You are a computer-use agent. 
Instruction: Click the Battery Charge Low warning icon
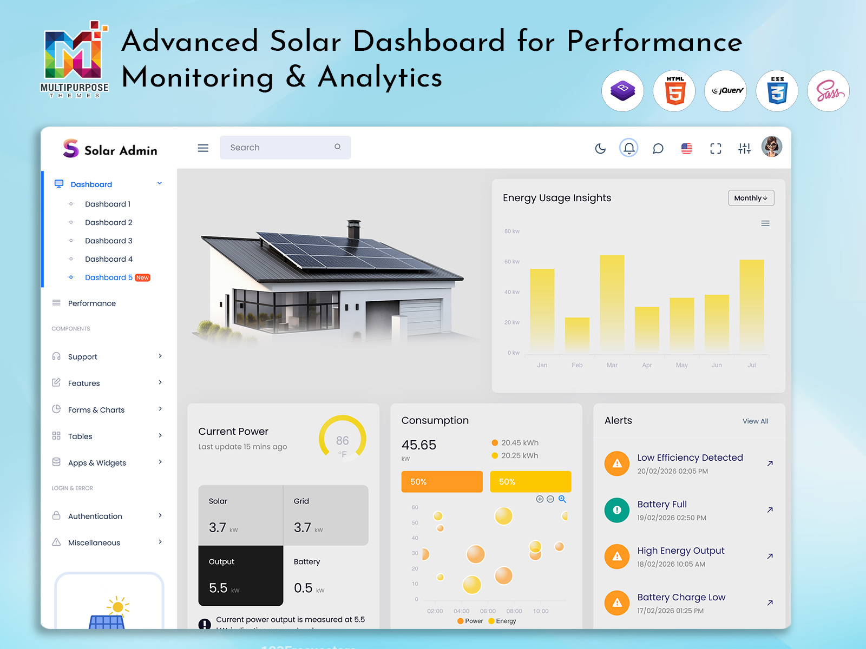pos(617,603)
